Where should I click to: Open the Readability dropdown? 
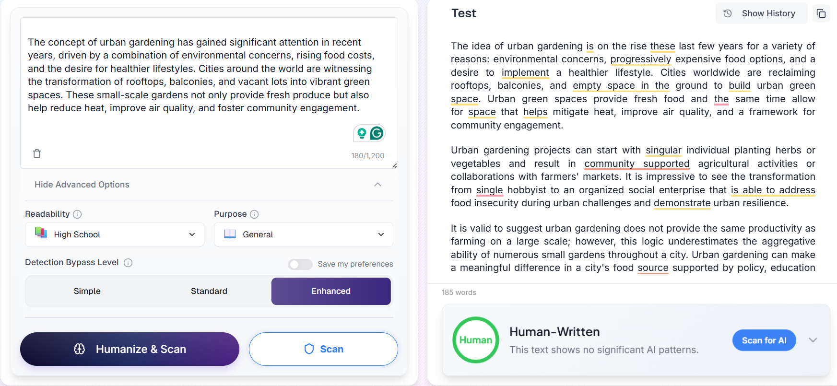coord(114,234)
